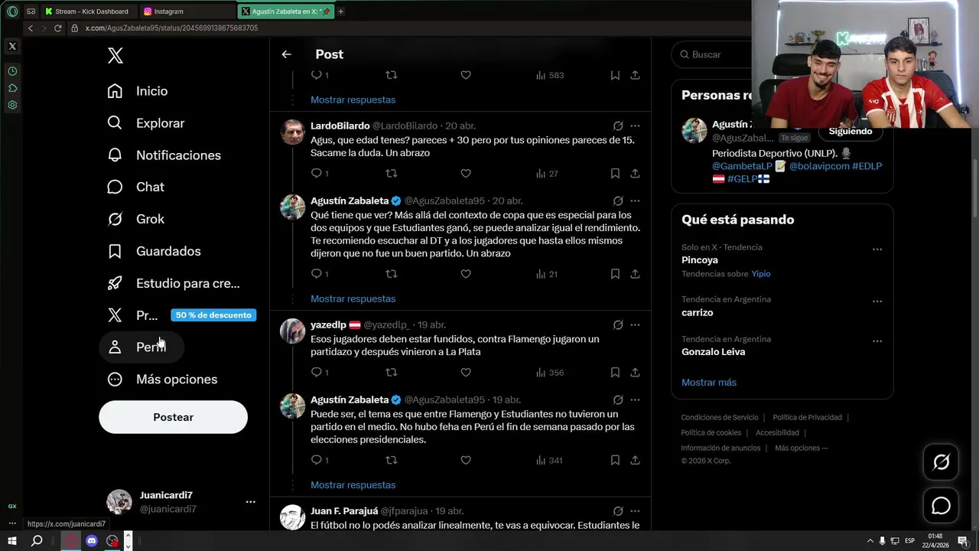Viewport: 979px width, 551px height.
Task: Open more options on Juan F. Parajuá's post
Action: (635, 510)
